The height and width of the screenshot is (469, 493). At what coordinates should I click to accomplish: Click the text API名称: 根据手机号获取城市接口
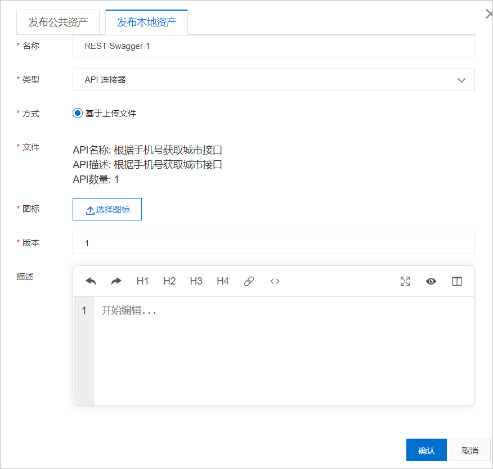tap(147, 150)
